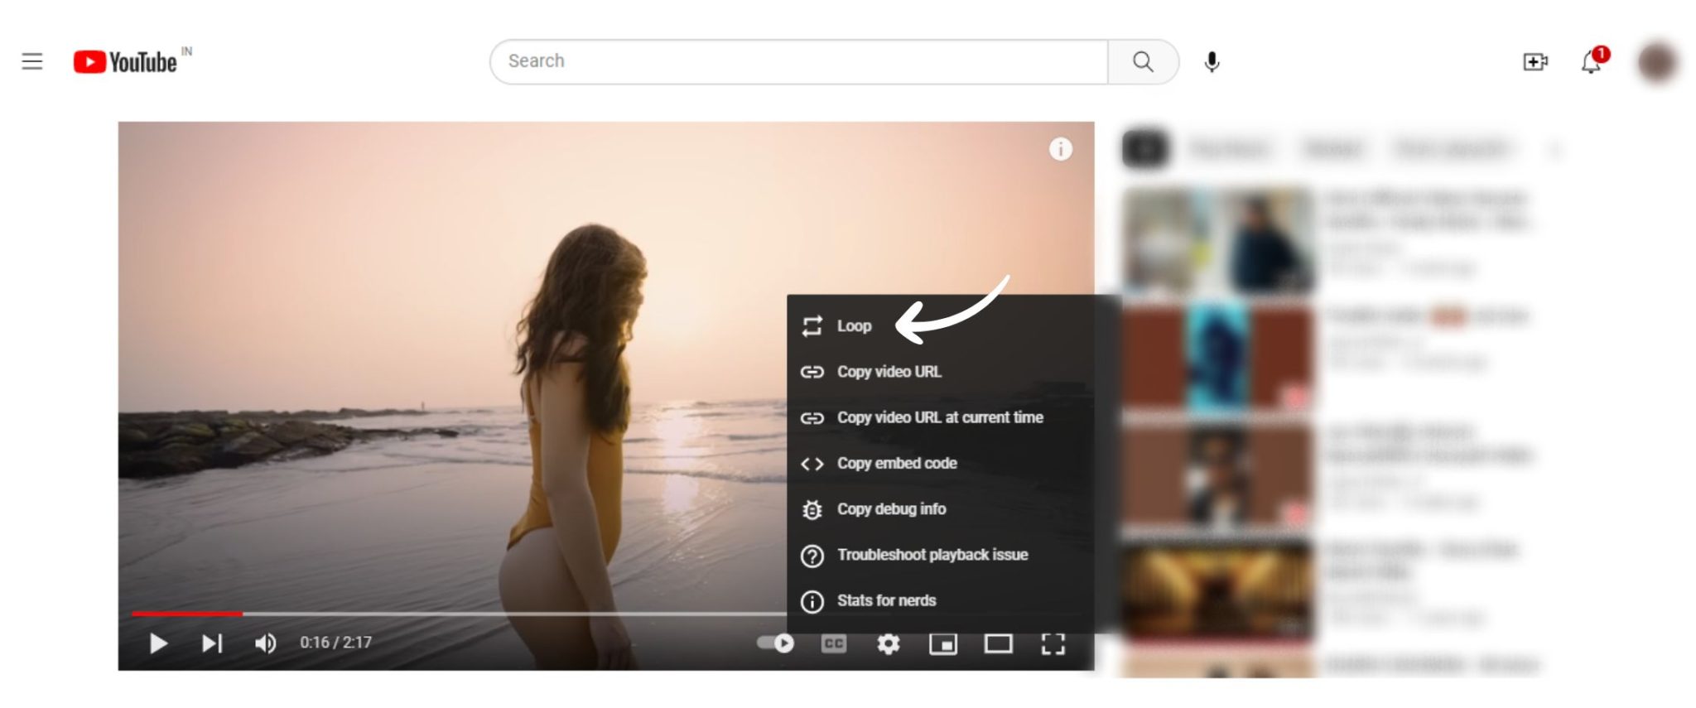
Task: Switch to theater mode
Action: [x=998, y=643]
